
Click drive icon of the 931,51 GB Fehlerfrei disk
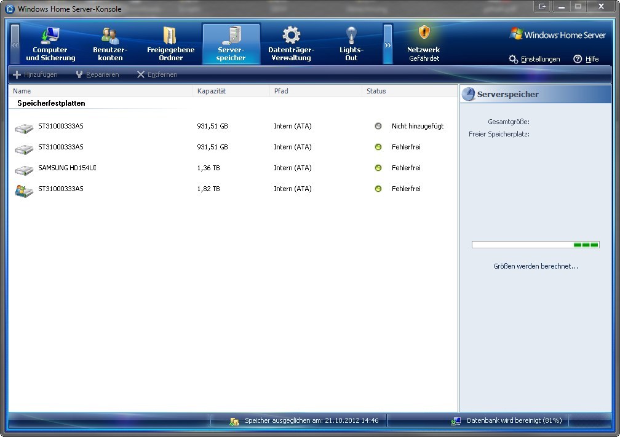24,149
